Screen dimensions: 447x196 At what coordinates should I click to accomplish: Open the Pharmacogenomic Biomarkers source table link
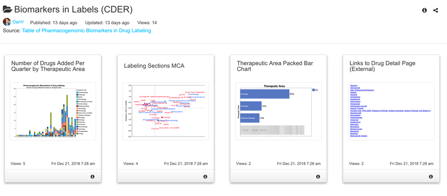click(x=86, y=30)
